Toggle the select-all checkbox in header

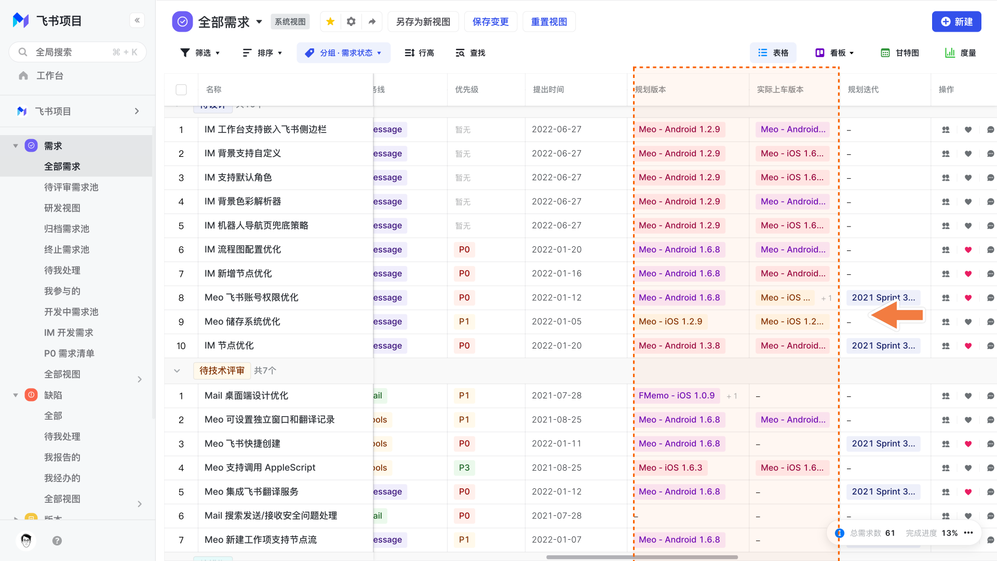[181, 90]
